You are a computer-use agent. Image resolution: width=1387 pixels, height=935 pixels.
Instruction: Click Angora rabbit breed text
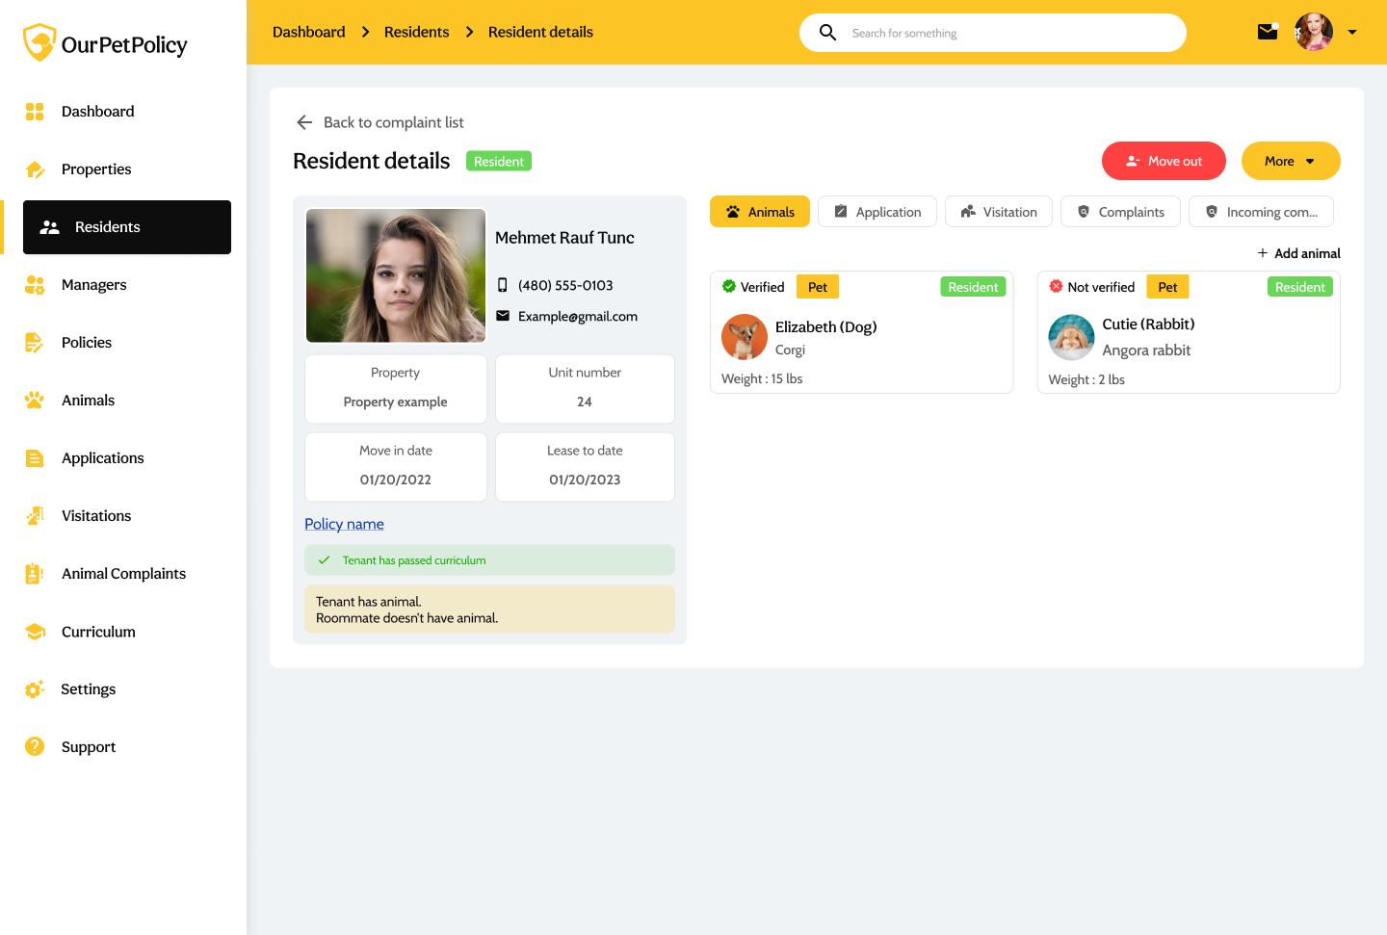click(x=1146, y=351)
